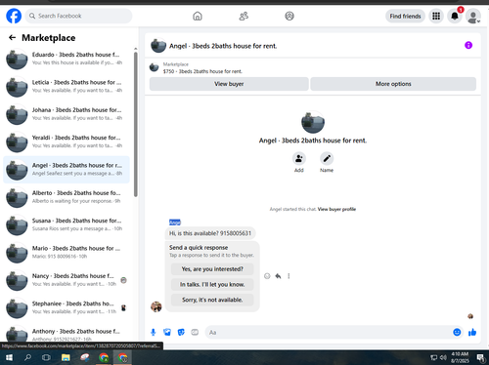Open the Notifications bell
489x365 pixels.
(455, 16)
